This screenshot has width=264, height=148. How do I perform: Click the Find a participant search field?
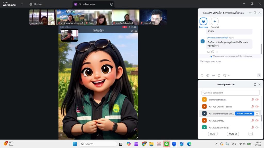click(230, 93)
